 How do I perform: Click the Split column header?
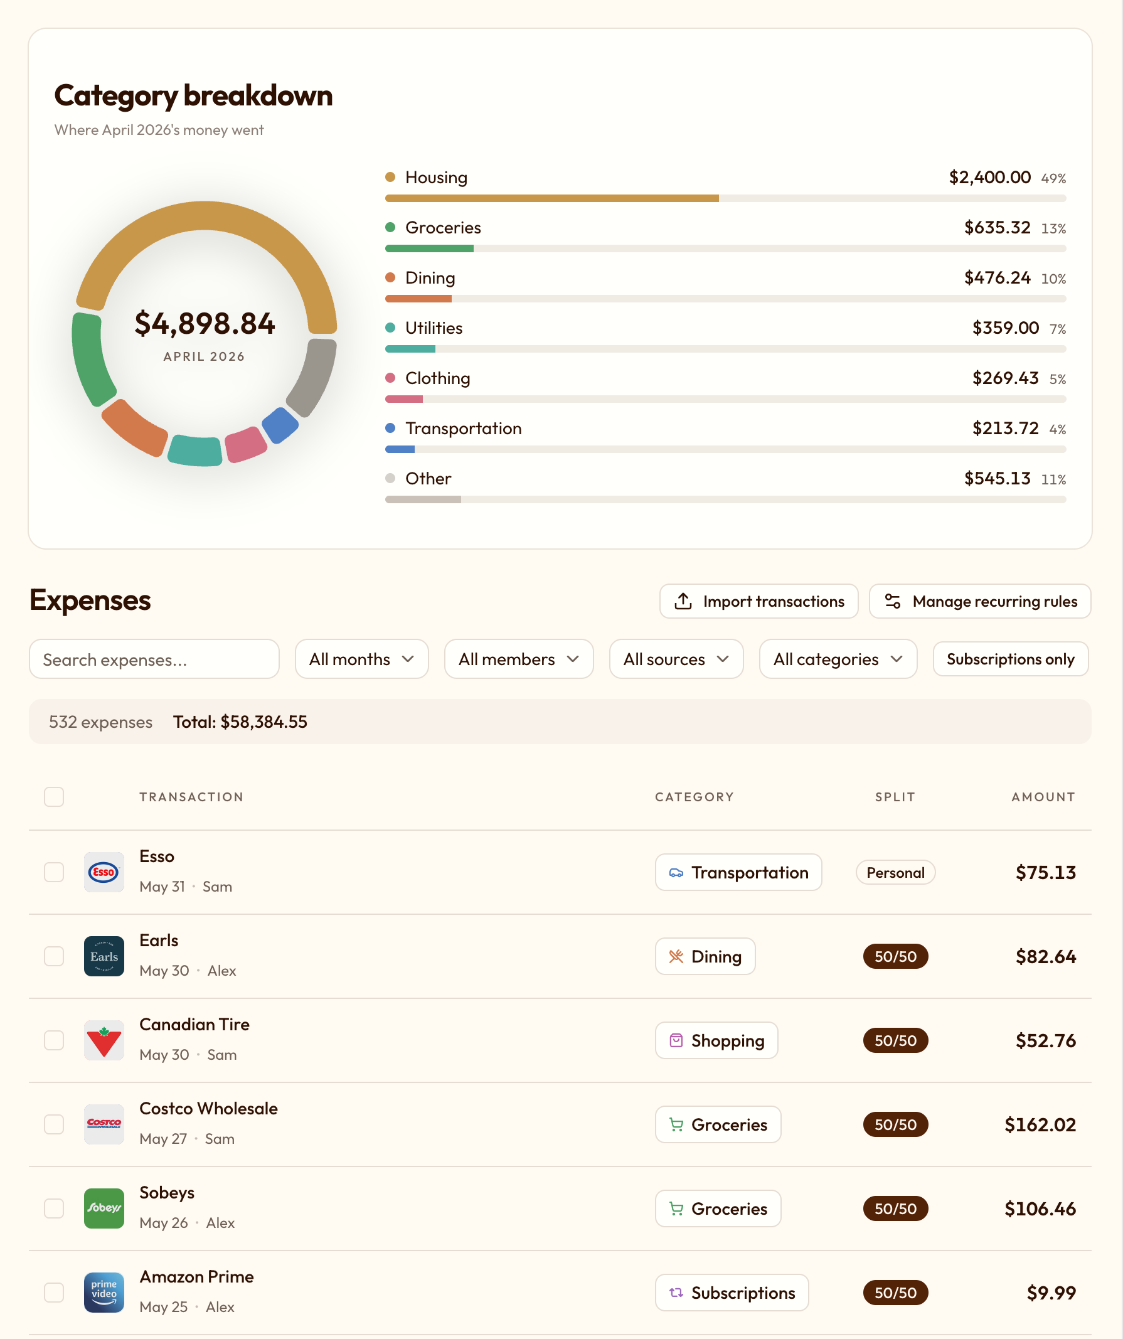point(896,798)
